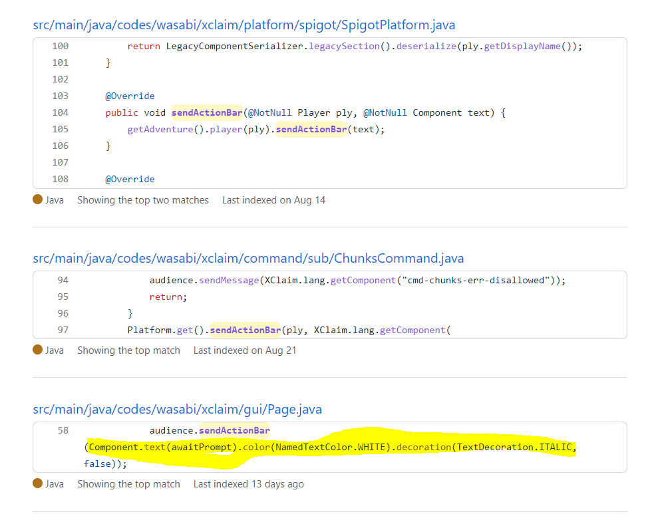Click @Override annotation on line 108
Image resolution: width=654 pixels, height=524 pixels.
point(130,180)
